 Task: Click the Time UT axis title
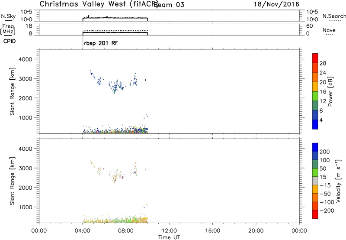(x=169, y=237)
